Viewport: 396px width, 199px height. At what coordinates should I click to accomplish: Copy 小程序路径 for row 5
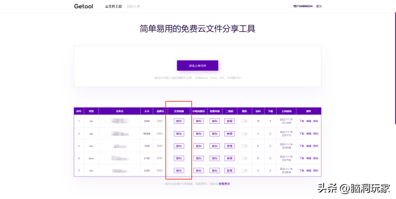199,170
